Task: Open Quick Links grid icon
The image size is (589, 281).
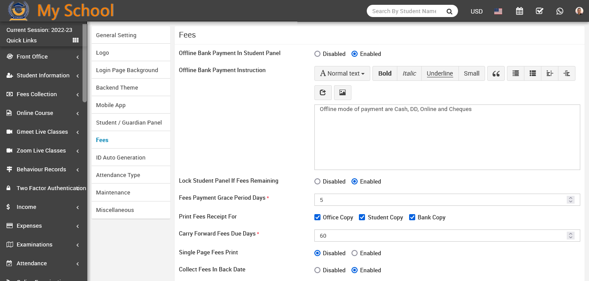Action: [76, 40]
